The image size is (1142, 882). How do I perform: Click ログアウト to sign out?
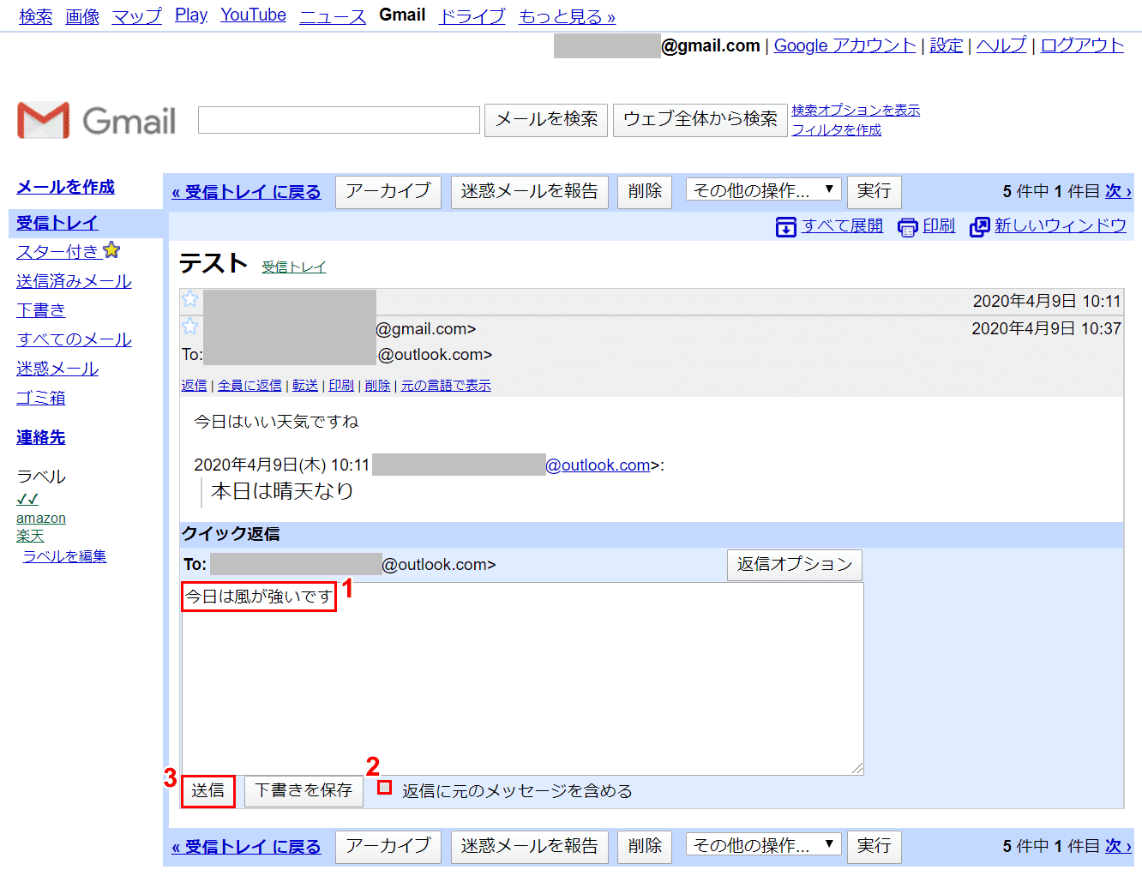[x=1082, y=45]
